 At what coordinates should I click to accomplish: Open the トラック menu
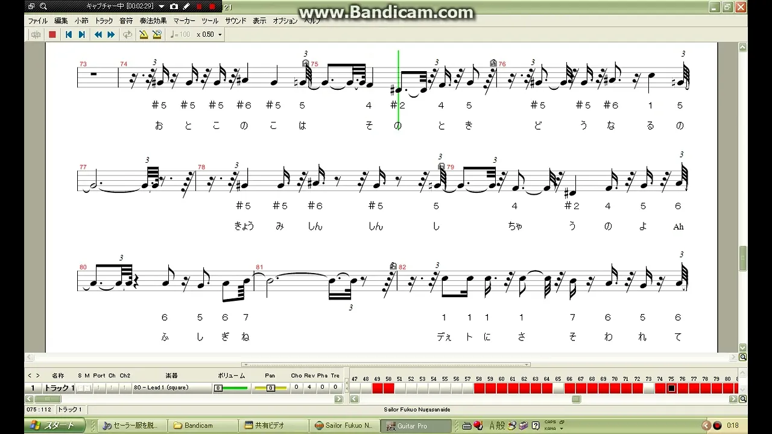point(104,20)
